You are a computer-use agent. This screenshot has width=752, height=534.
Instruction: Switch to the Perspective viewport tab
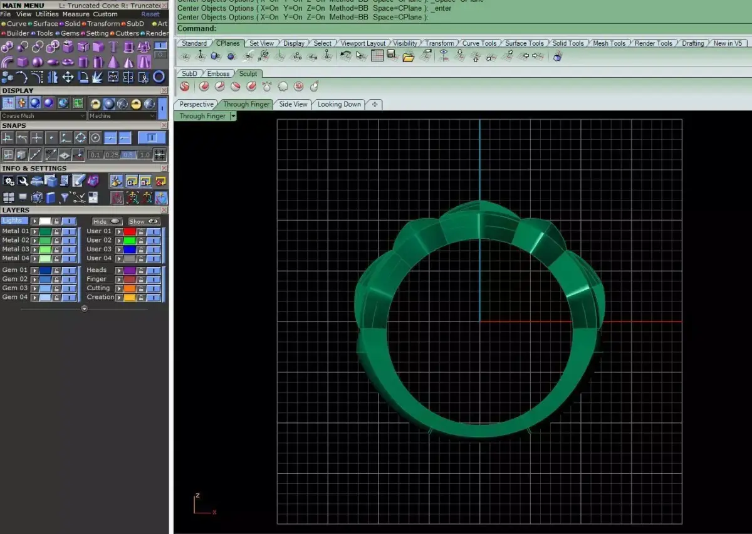click(196, 104)
